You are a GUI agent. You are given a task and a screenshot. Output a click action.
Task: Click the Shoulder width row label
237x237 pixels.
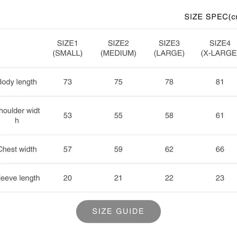pyautogui.click(x=20, y=115)
